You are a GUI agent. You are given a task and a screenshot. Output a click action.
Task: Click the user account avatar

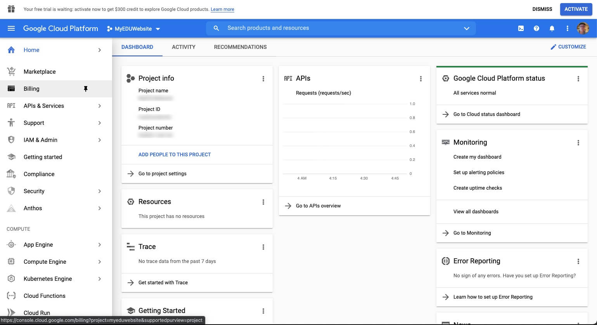coord(583,28)
